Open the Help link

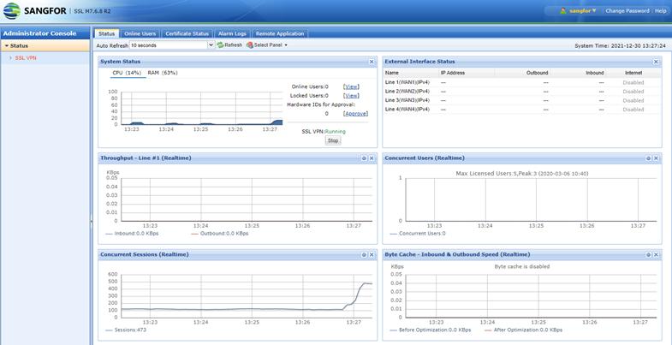click(x=660, y=11)
